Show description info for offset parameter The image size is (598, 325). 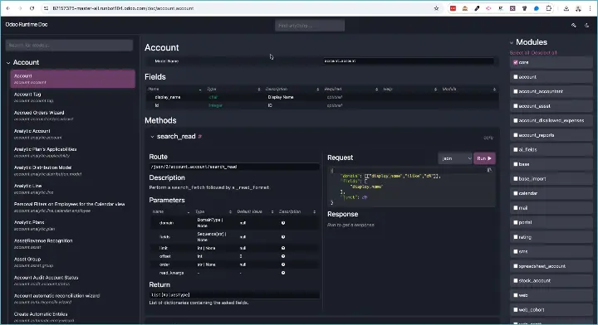[283, 256]
